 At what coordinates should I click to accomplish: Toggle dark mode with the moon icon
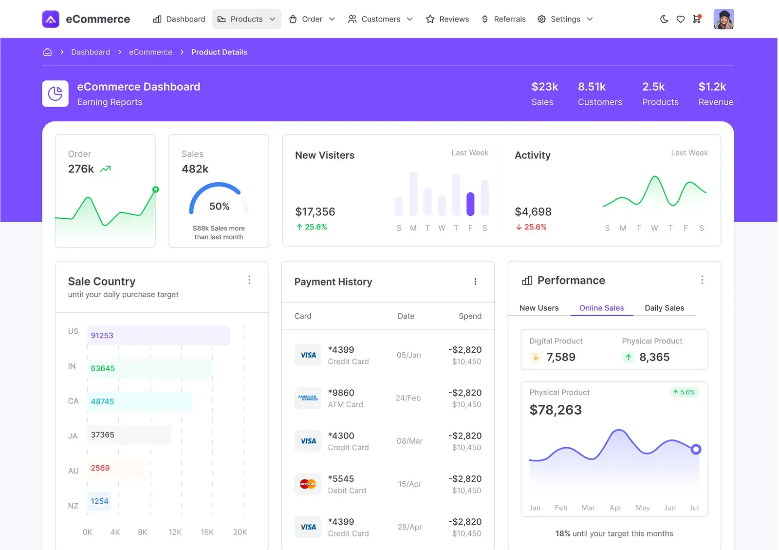[x=664, y=19]
